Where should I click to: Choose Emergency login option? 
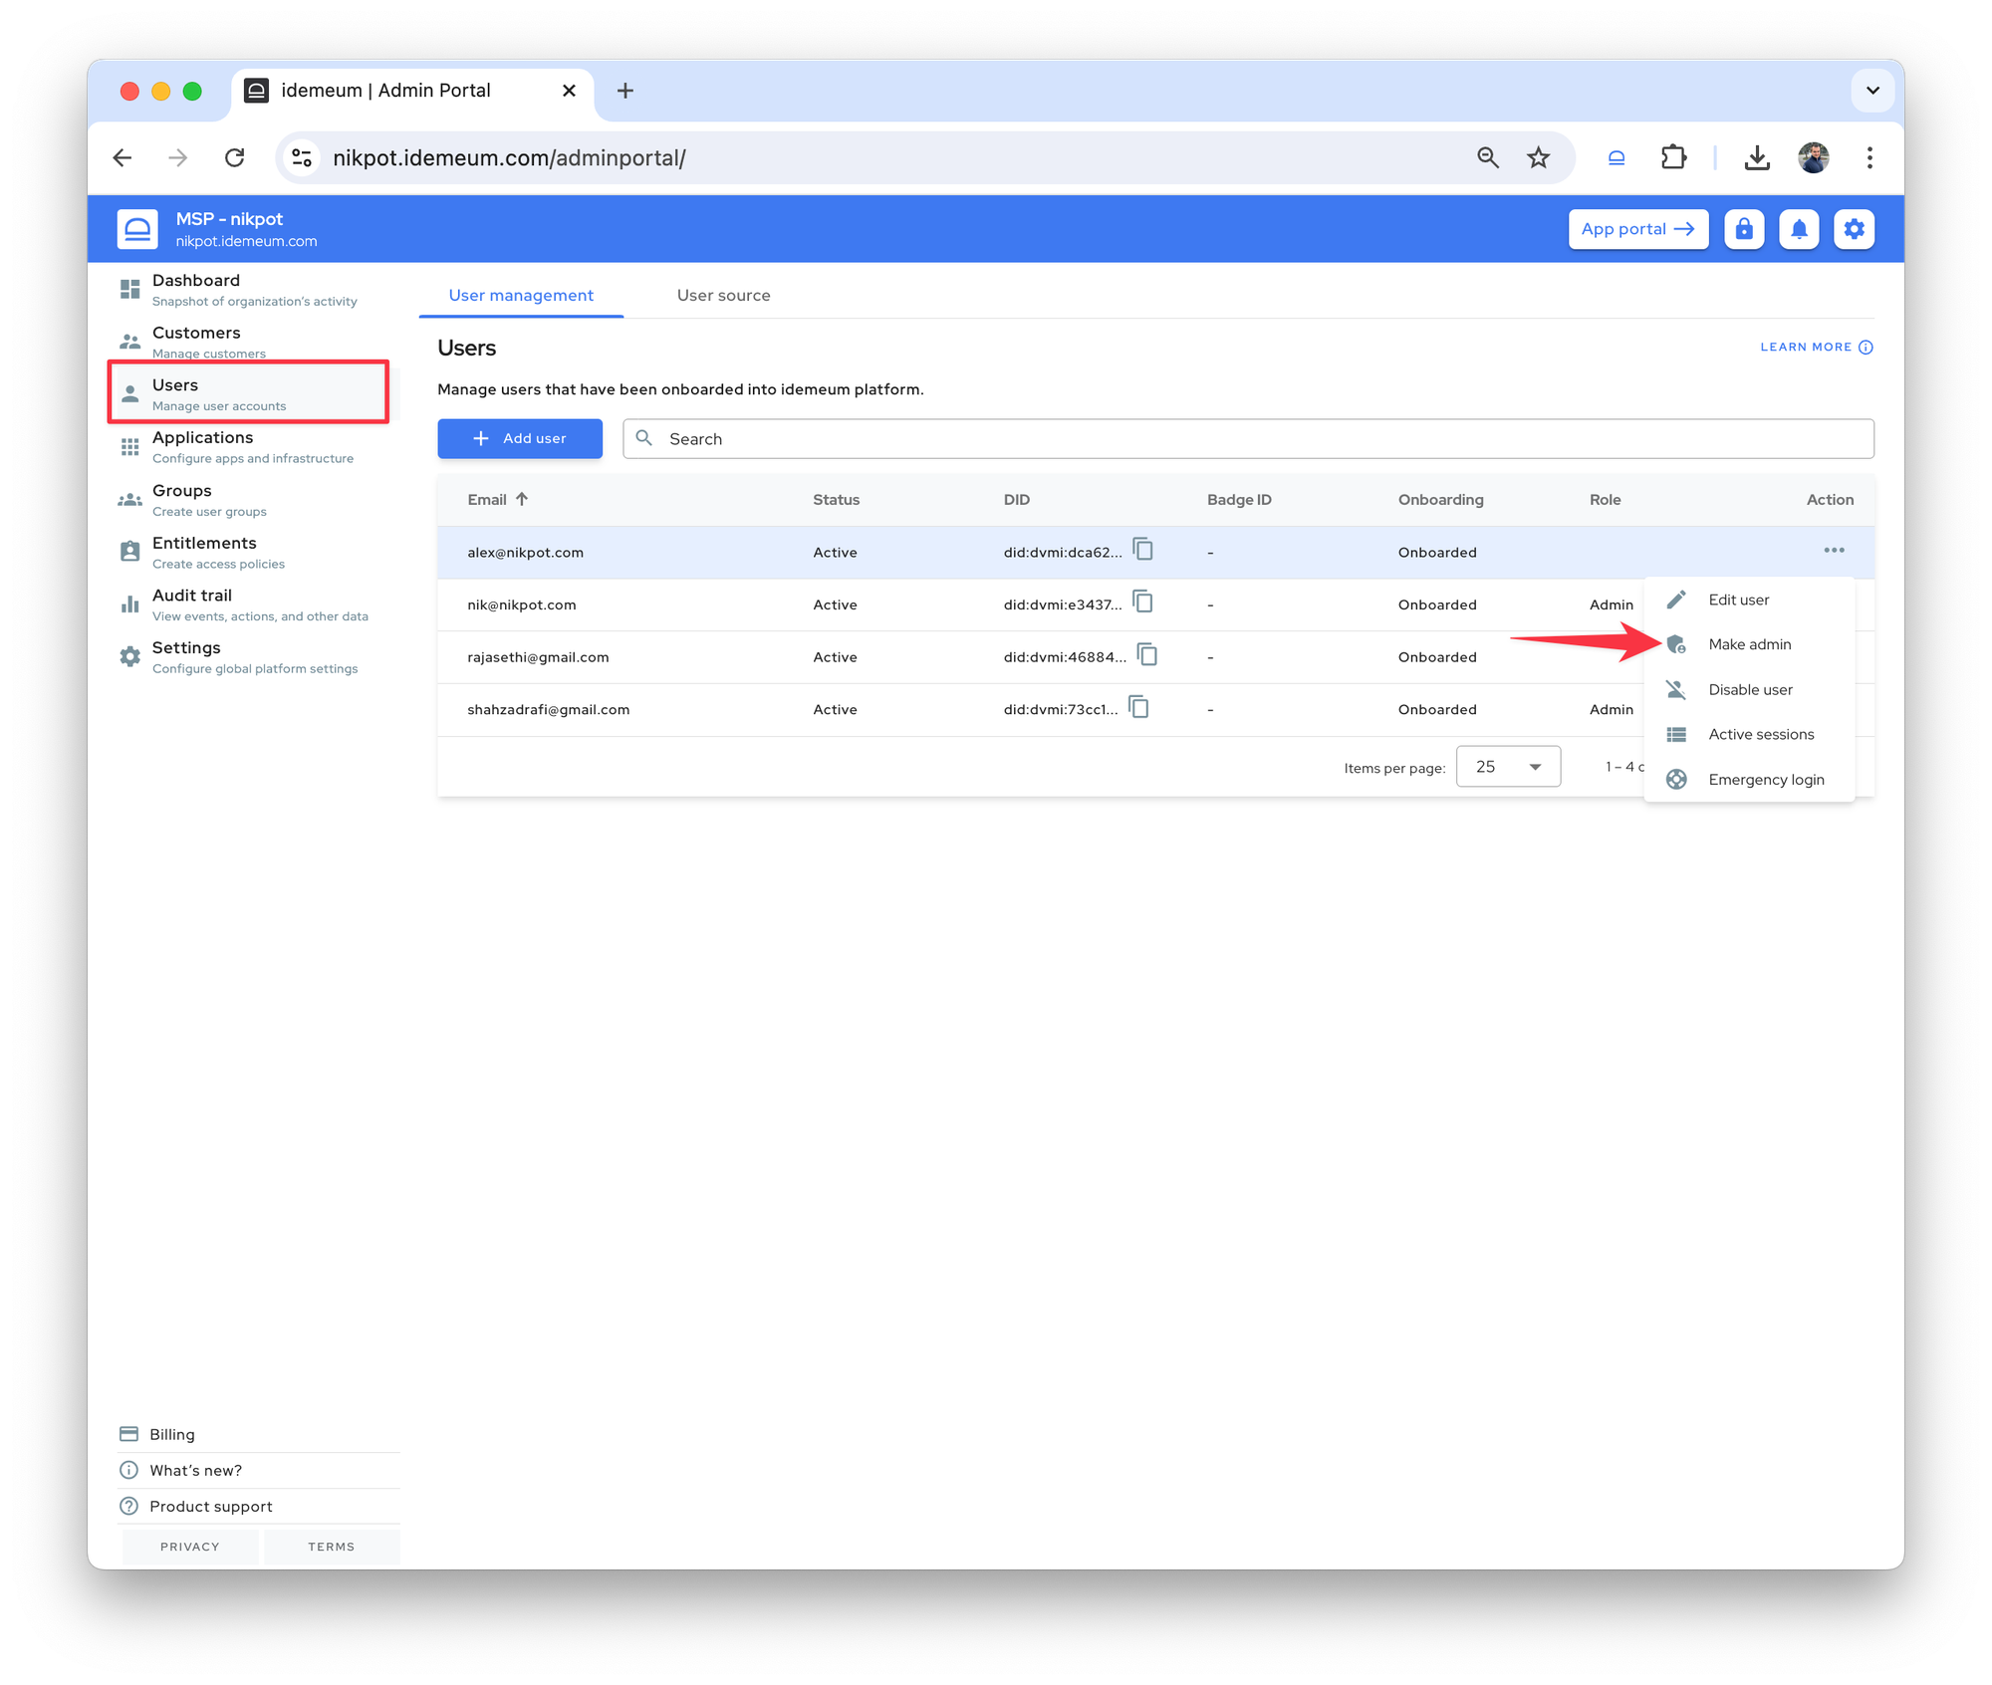tap(1749, 779)
